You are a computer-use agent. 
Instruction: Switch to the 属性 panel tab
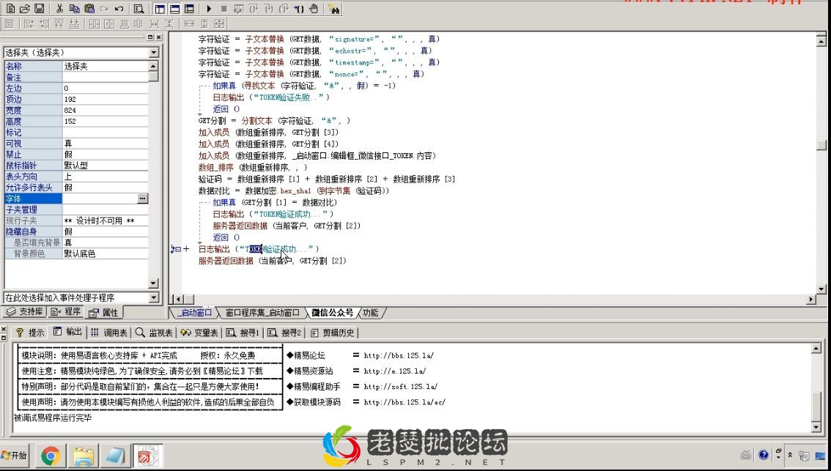(x=104, y=313)
